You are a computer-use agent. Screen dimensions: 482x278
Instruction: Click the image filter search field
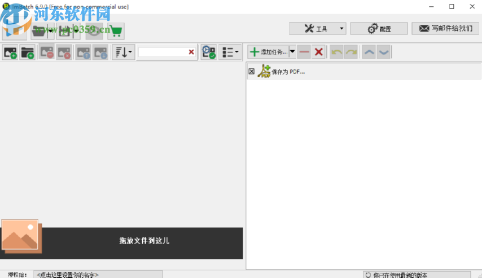163,52
